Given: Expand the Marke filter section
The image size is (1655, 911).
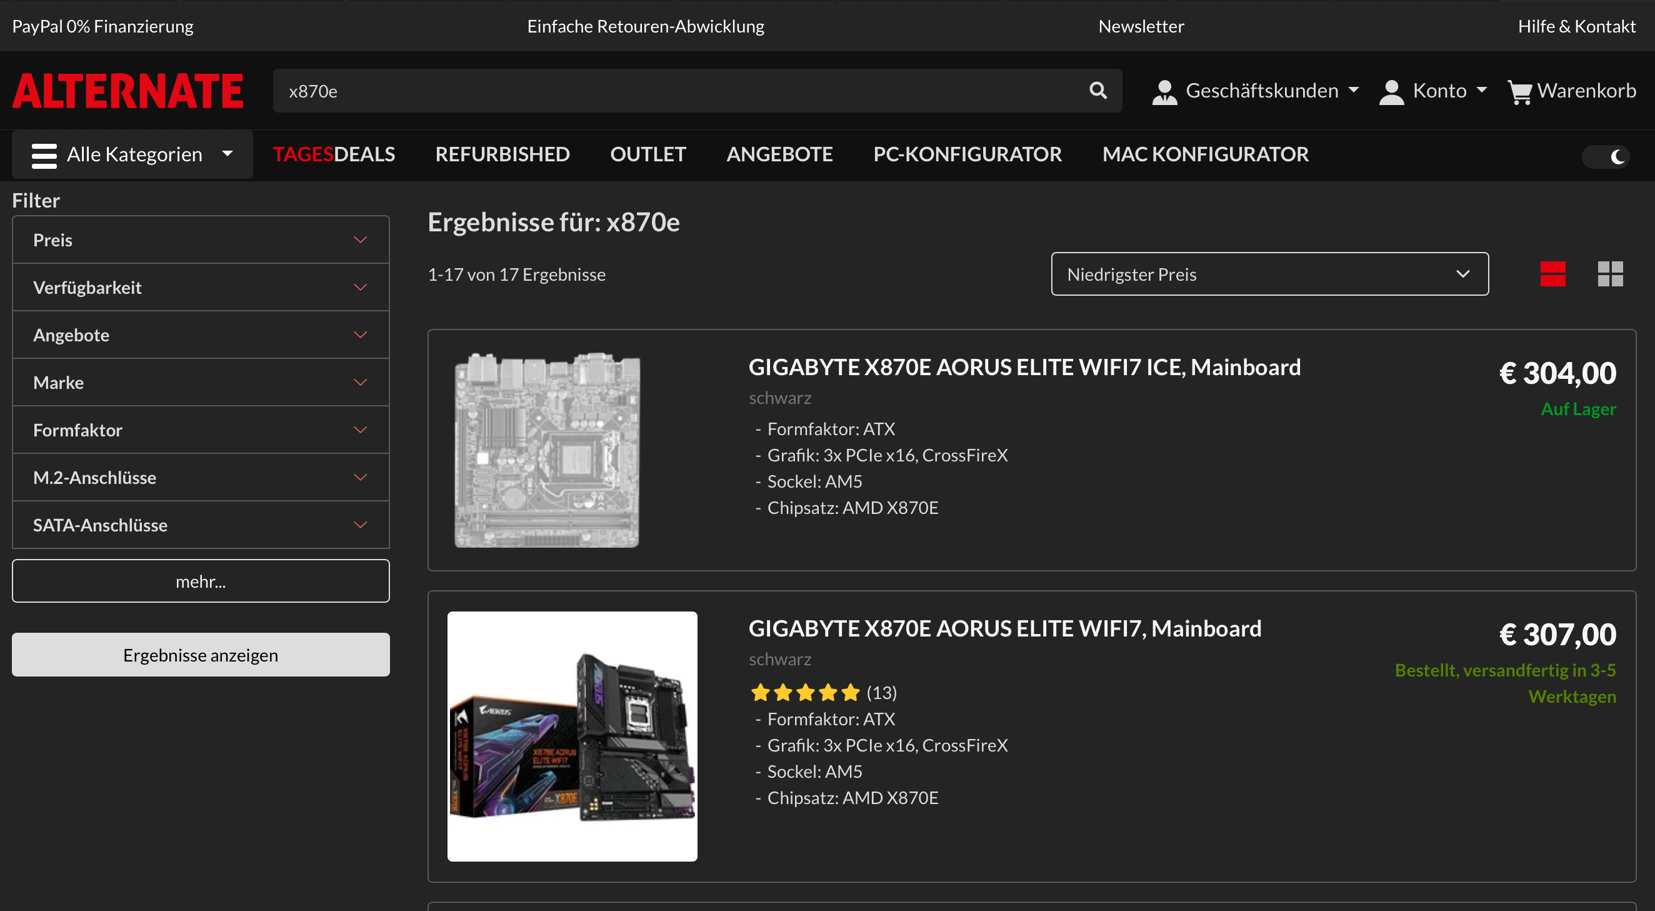Looking at the screenshot, I should [201, 383].
